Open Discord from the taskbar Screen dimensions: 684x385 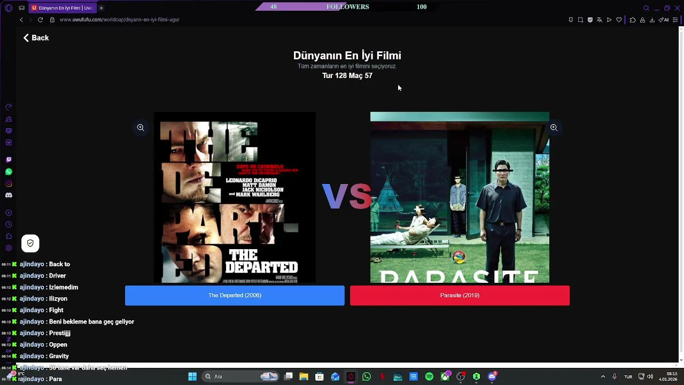[492, 376]
